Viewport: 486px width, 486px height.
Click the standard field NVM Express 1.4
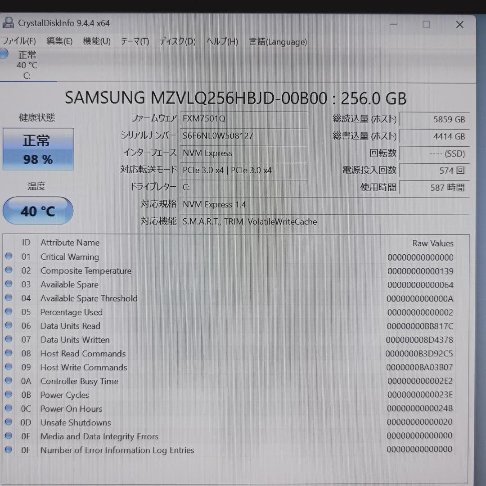tap(324, 205)
